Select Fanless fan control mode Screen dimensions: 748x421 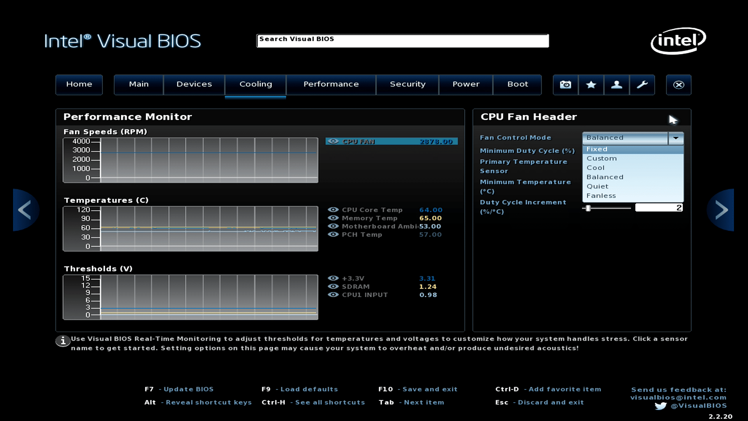[633, 196]
